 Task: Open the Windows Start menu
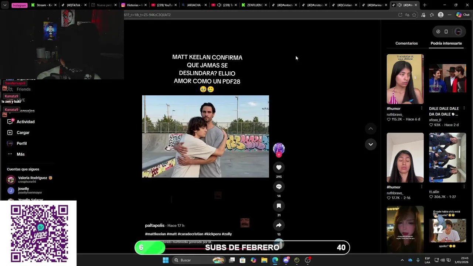tap(166, 260)
